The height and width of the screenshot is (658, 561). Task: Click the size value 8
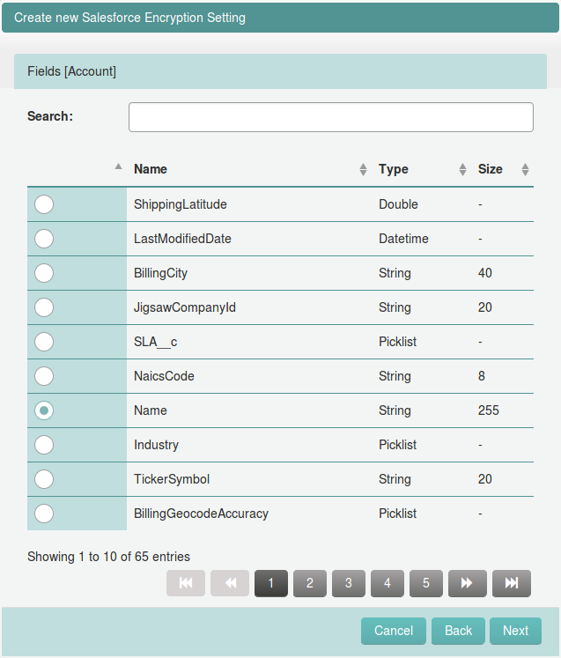coord(481,376)
